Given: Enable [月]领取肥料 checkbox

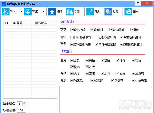Looking at the screenshot, I should click(x=72, y=37).
